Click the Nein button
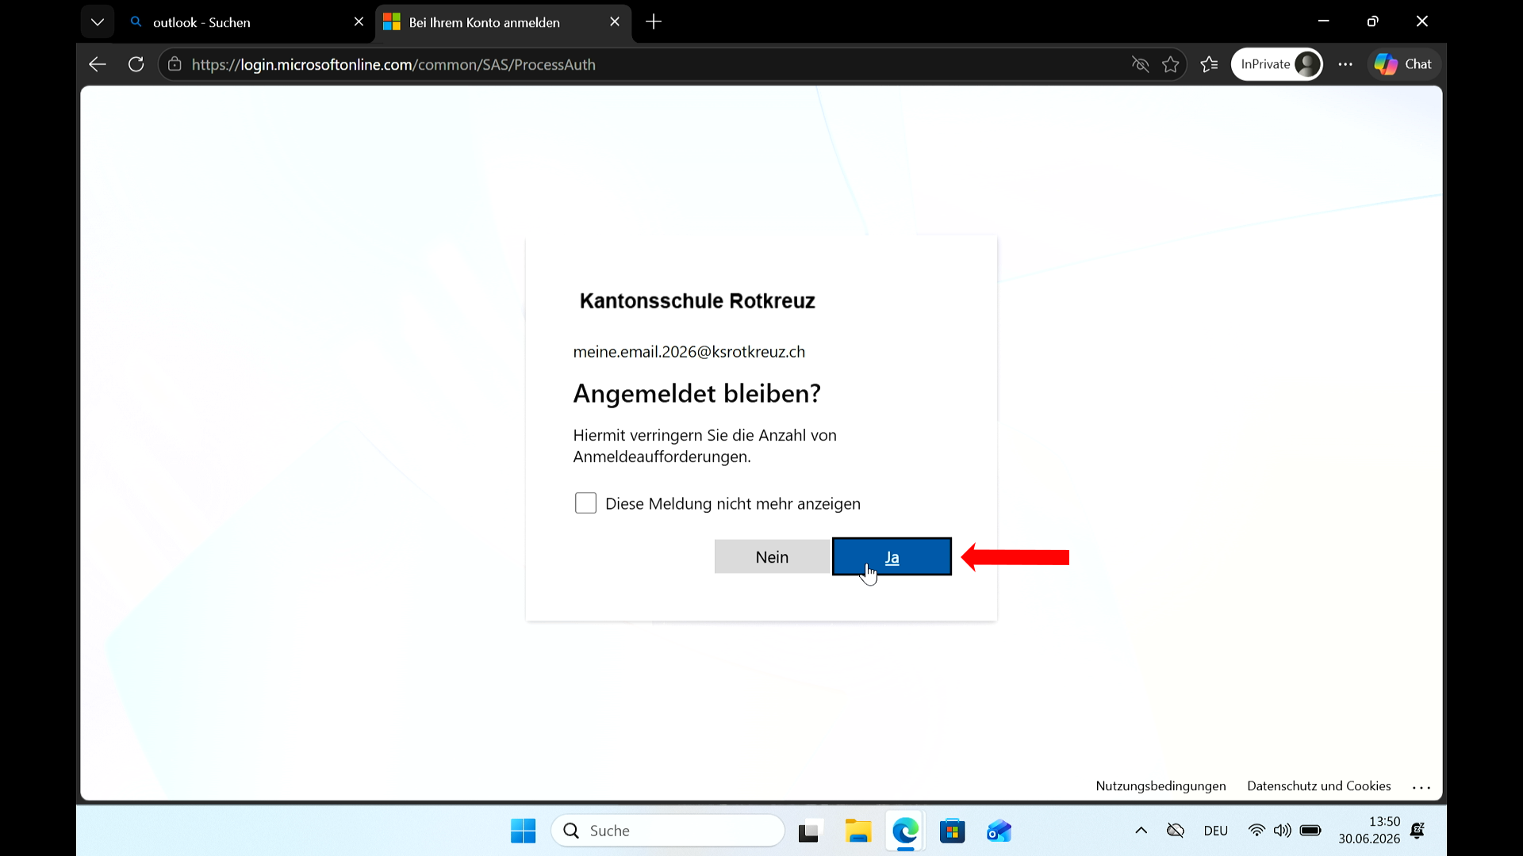Image resolution: width=1523 pixels, height=856 pixels. tap(772, 556)
